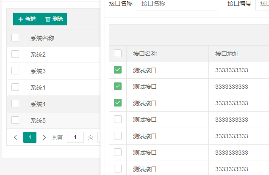Check the fourth 测试接口 row checkbox
Image resolution: width=269 pixels, height=175 pixels.
click(x=118, y=119)
